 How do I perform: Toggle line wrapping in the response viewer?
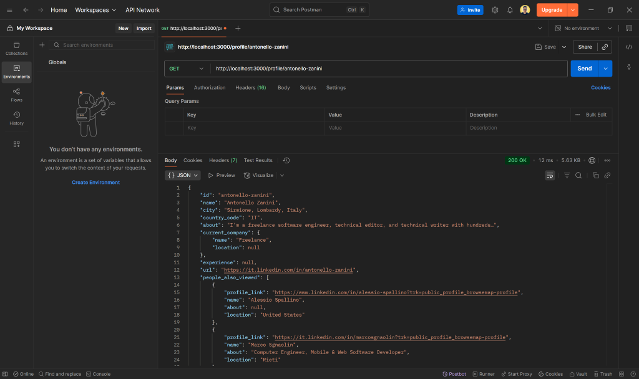tap(549, 175)
